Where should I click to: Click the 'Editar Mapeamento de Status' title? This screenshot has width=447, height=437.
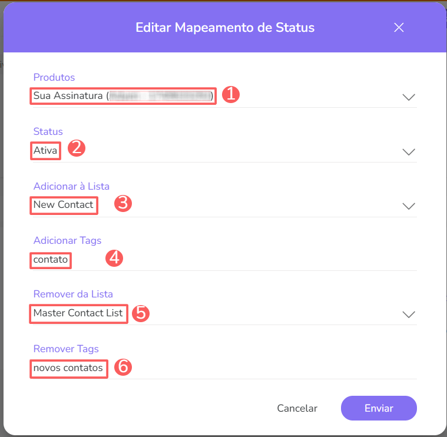point(225,28)
